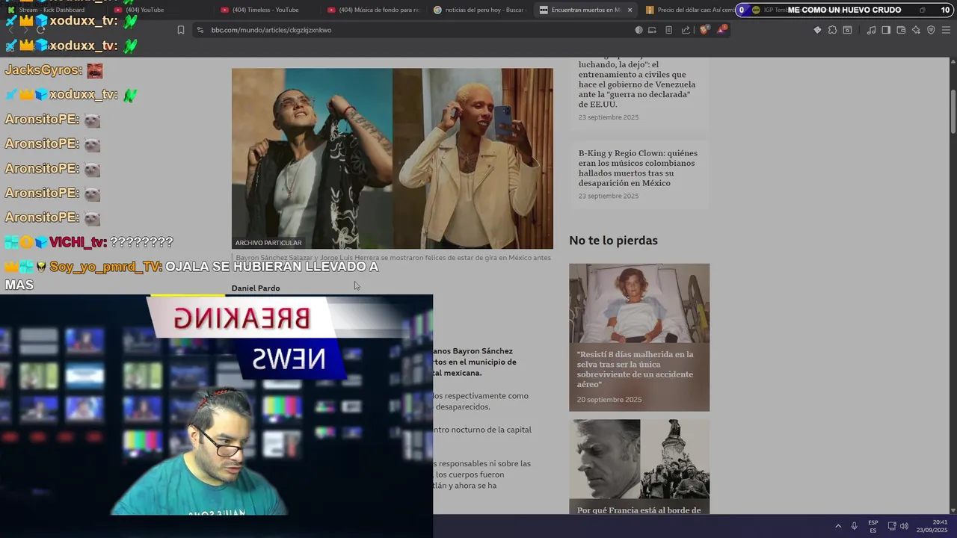Open the Brave Wallet icon
The image size is (957, 538).
[901, 30]
